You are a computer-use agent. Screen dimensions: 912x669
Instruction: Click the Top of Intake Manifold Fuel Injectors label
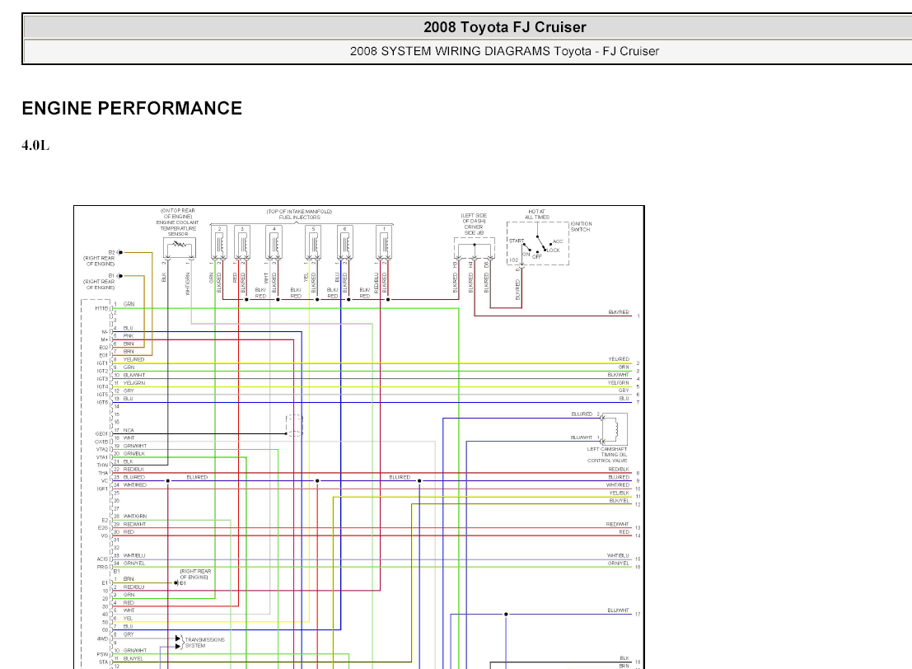point(299,214)
